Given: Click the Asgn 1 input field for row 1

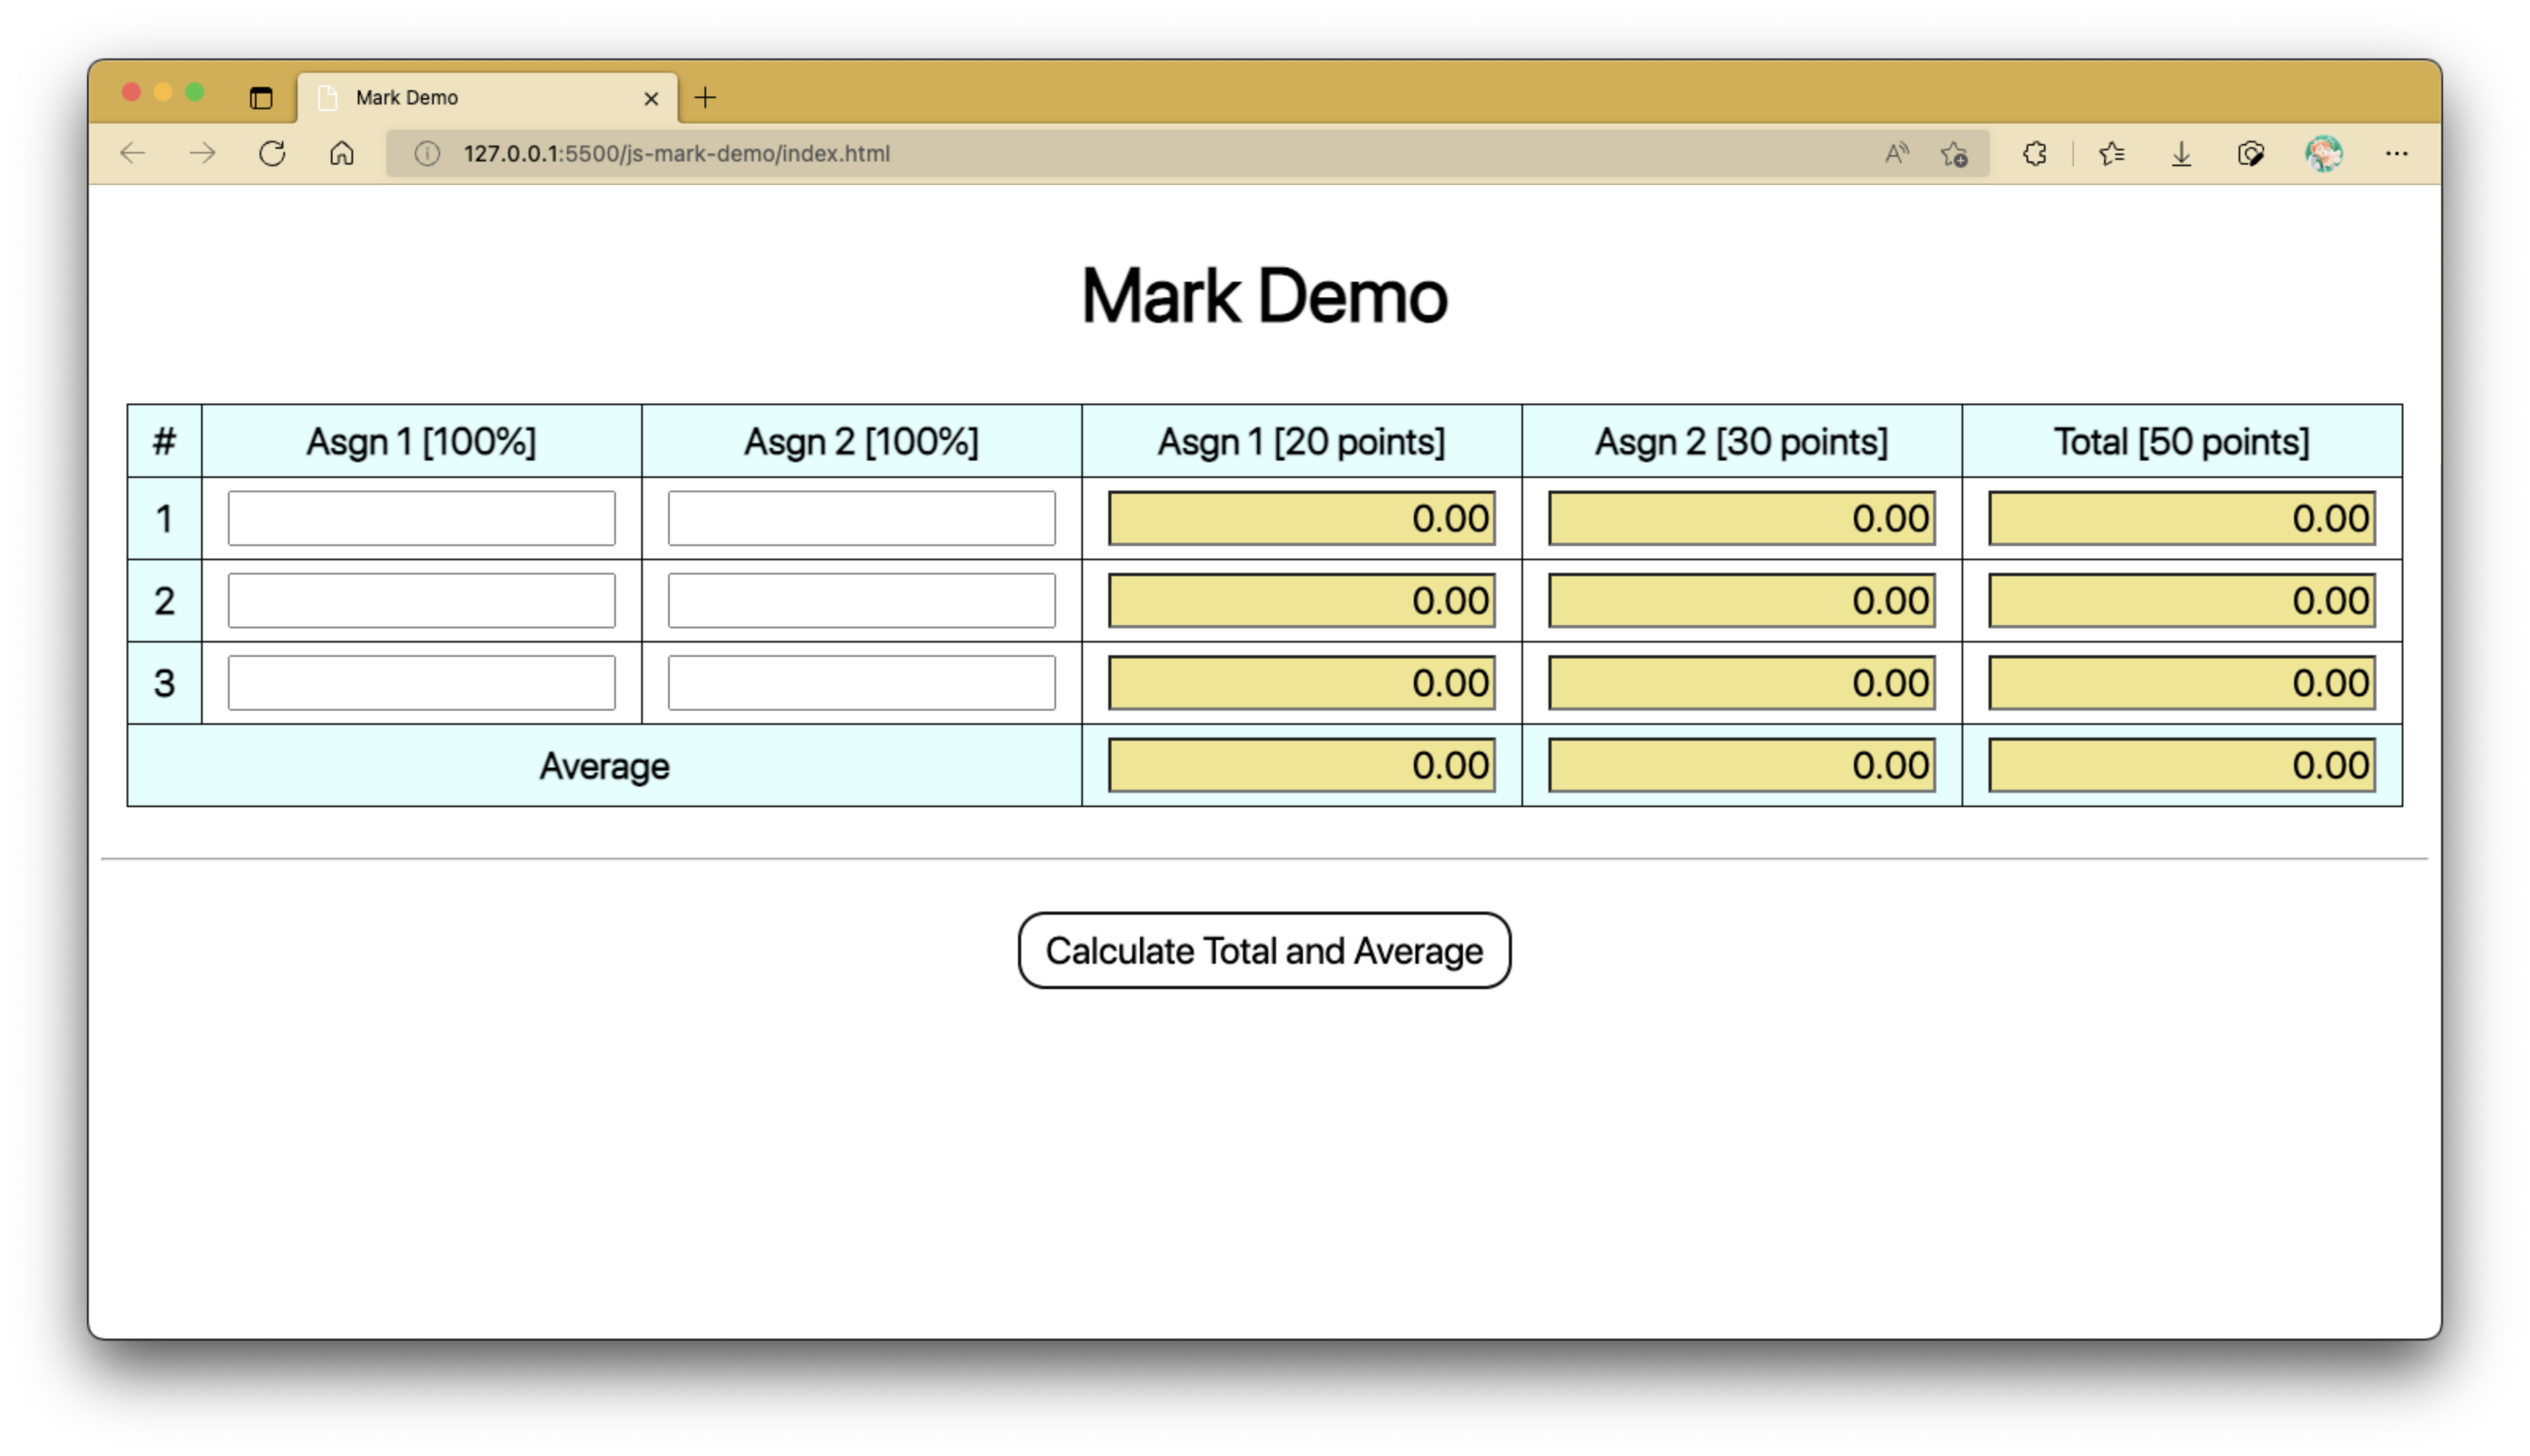Looking at the screenshot, I should (x=420, y=518).
